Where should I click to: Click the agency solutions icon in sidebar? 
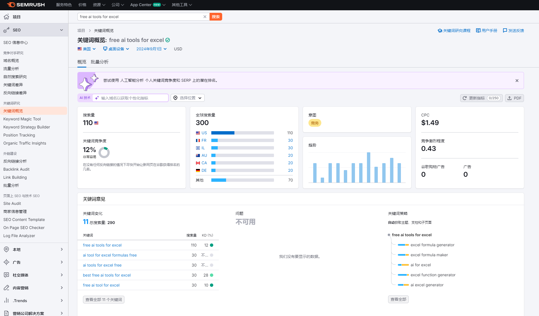tap(6, 313)
